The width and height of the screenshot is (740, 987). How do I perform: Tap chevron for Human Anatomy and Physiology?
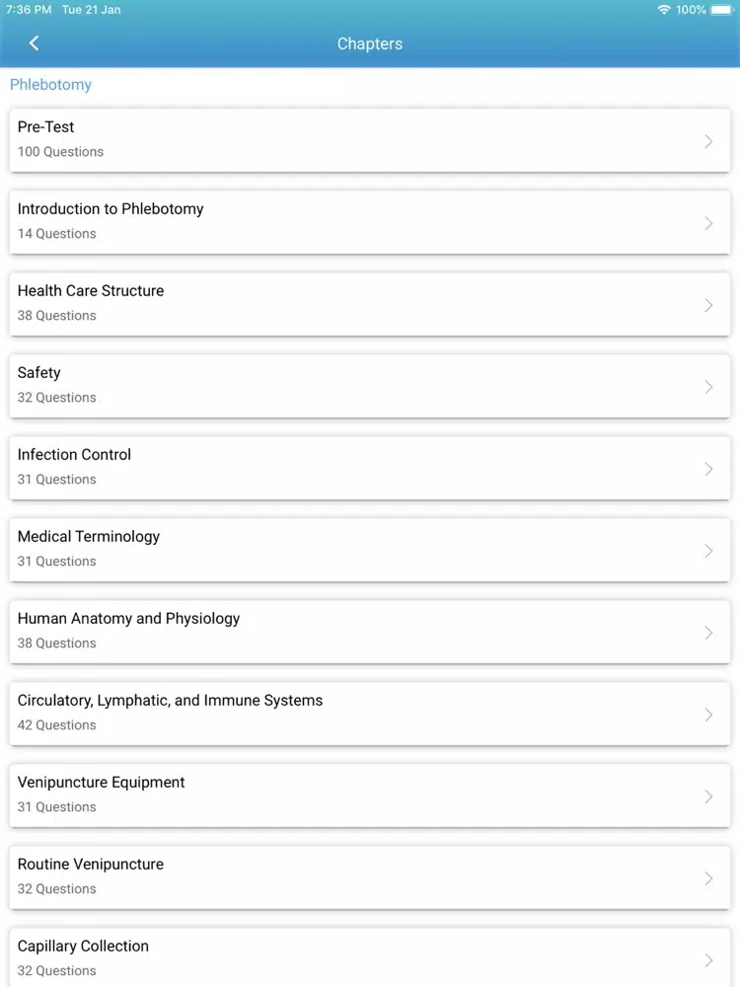[708, 632]
